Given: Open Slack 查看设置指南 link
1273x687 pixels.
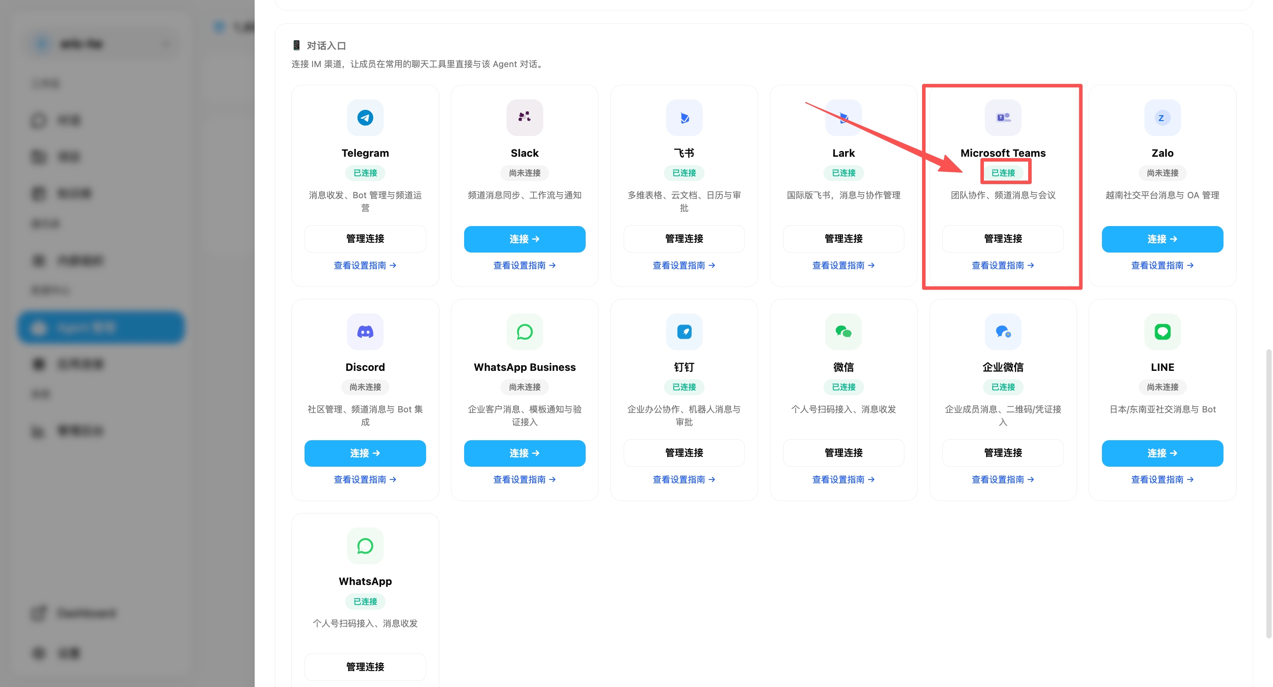Looking at the screenshot, I should [524, 265].
